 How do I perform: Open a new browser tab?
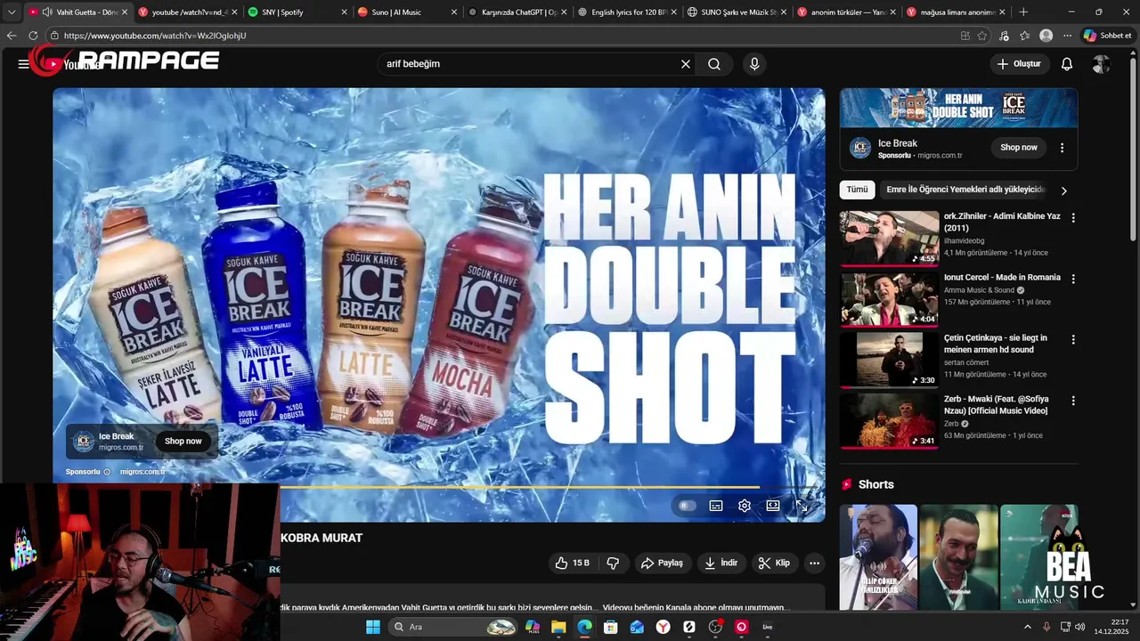click(x=1023, y=12)
